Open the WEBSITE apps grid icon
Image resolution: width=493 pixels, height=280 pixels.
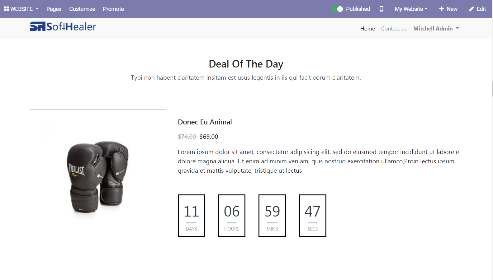click(7, 9)
